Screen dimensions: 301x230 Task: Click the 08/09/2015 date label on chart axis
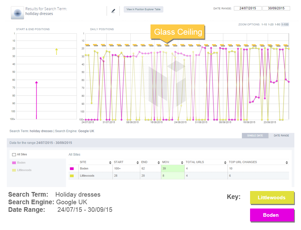225,122
